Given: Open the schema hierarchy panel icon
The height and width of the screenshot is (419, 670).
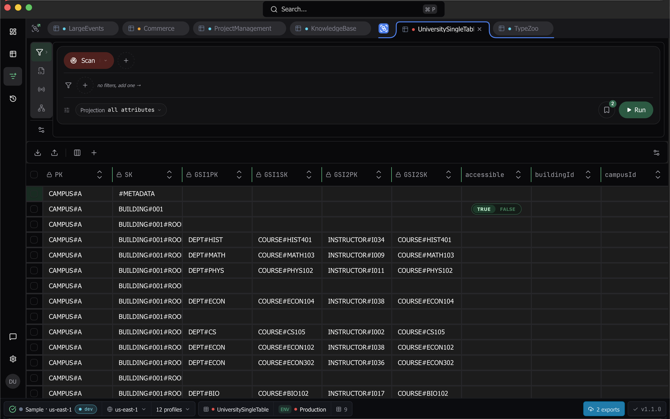Looking at the screenshot, I should point(41,108).
